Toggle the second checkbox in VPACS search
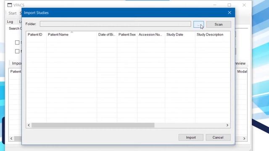The image size is (269, 151). coord(17,51)
